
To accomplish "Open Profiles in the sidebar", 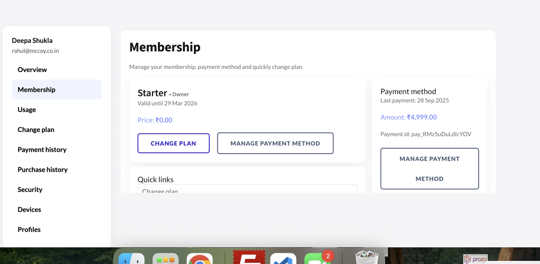I will click(29, 230).
